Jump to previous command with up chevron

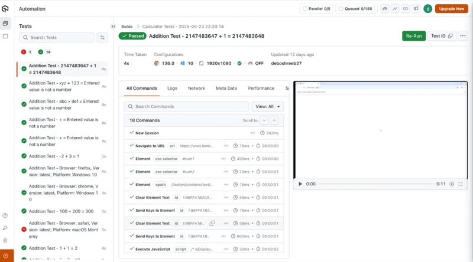coord(274,120)
